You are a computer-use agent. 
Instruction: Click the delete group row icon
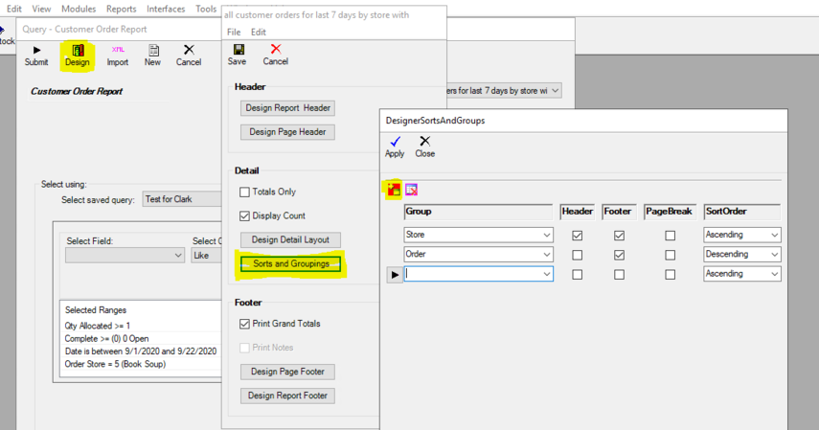click(x=412, y=190)
